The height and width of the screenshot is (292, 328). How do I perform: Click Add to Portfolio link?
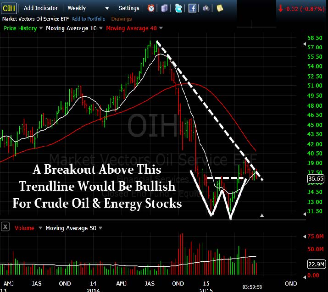89,19
